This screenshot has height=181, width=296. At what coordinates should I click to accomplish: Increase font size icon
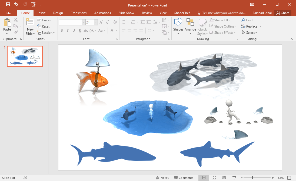pyautogui.click(x=101, y=22)
